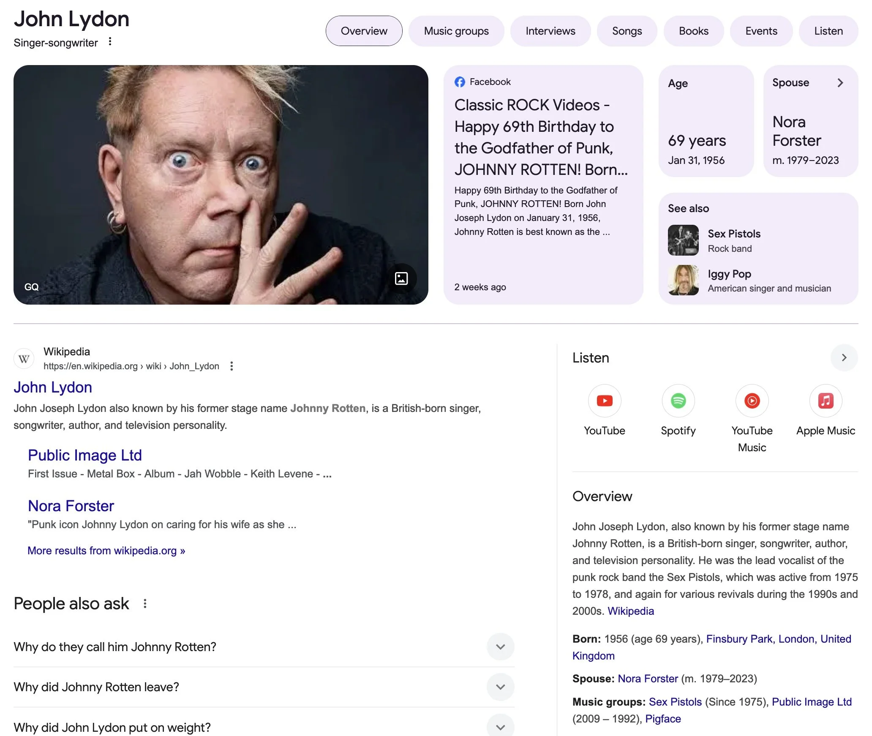Open more options beside Singer-songwriter
Viewport: 872px width, 736px height.
click(110, 42)
